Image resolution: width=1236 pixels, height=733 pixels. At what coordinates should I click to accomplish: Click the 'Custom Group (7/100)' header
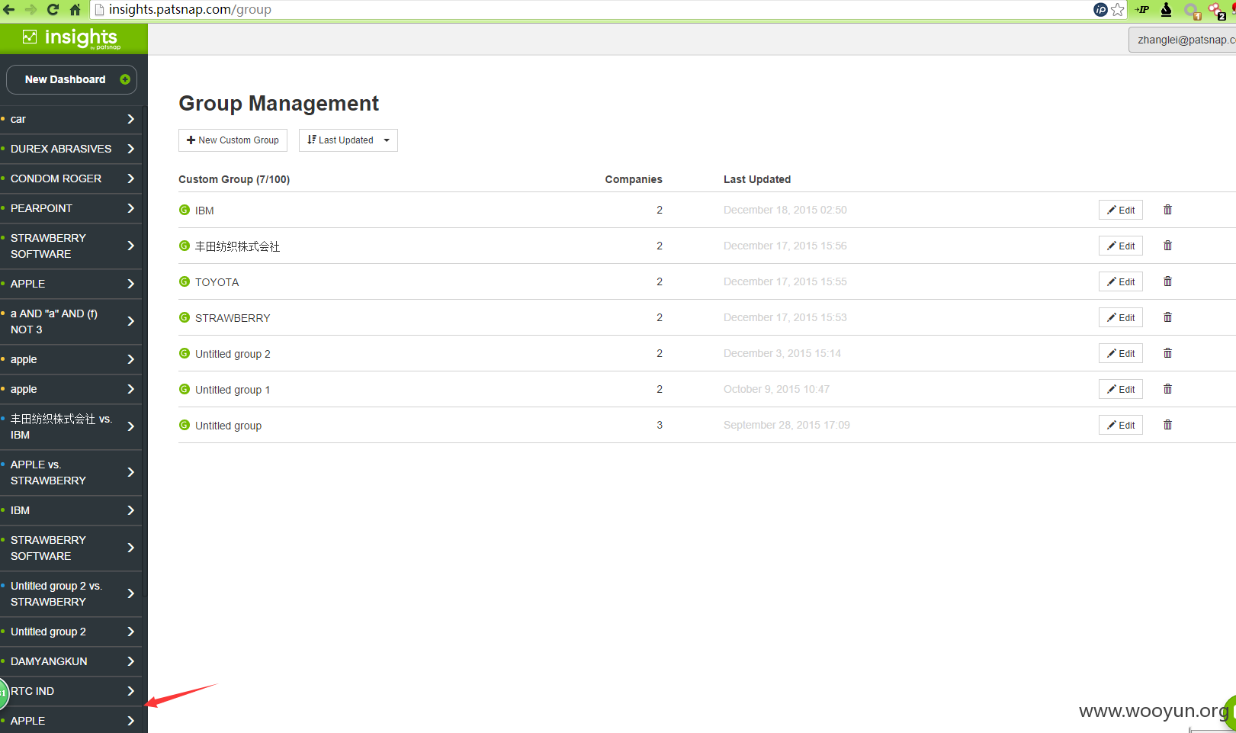coord(234,179)
